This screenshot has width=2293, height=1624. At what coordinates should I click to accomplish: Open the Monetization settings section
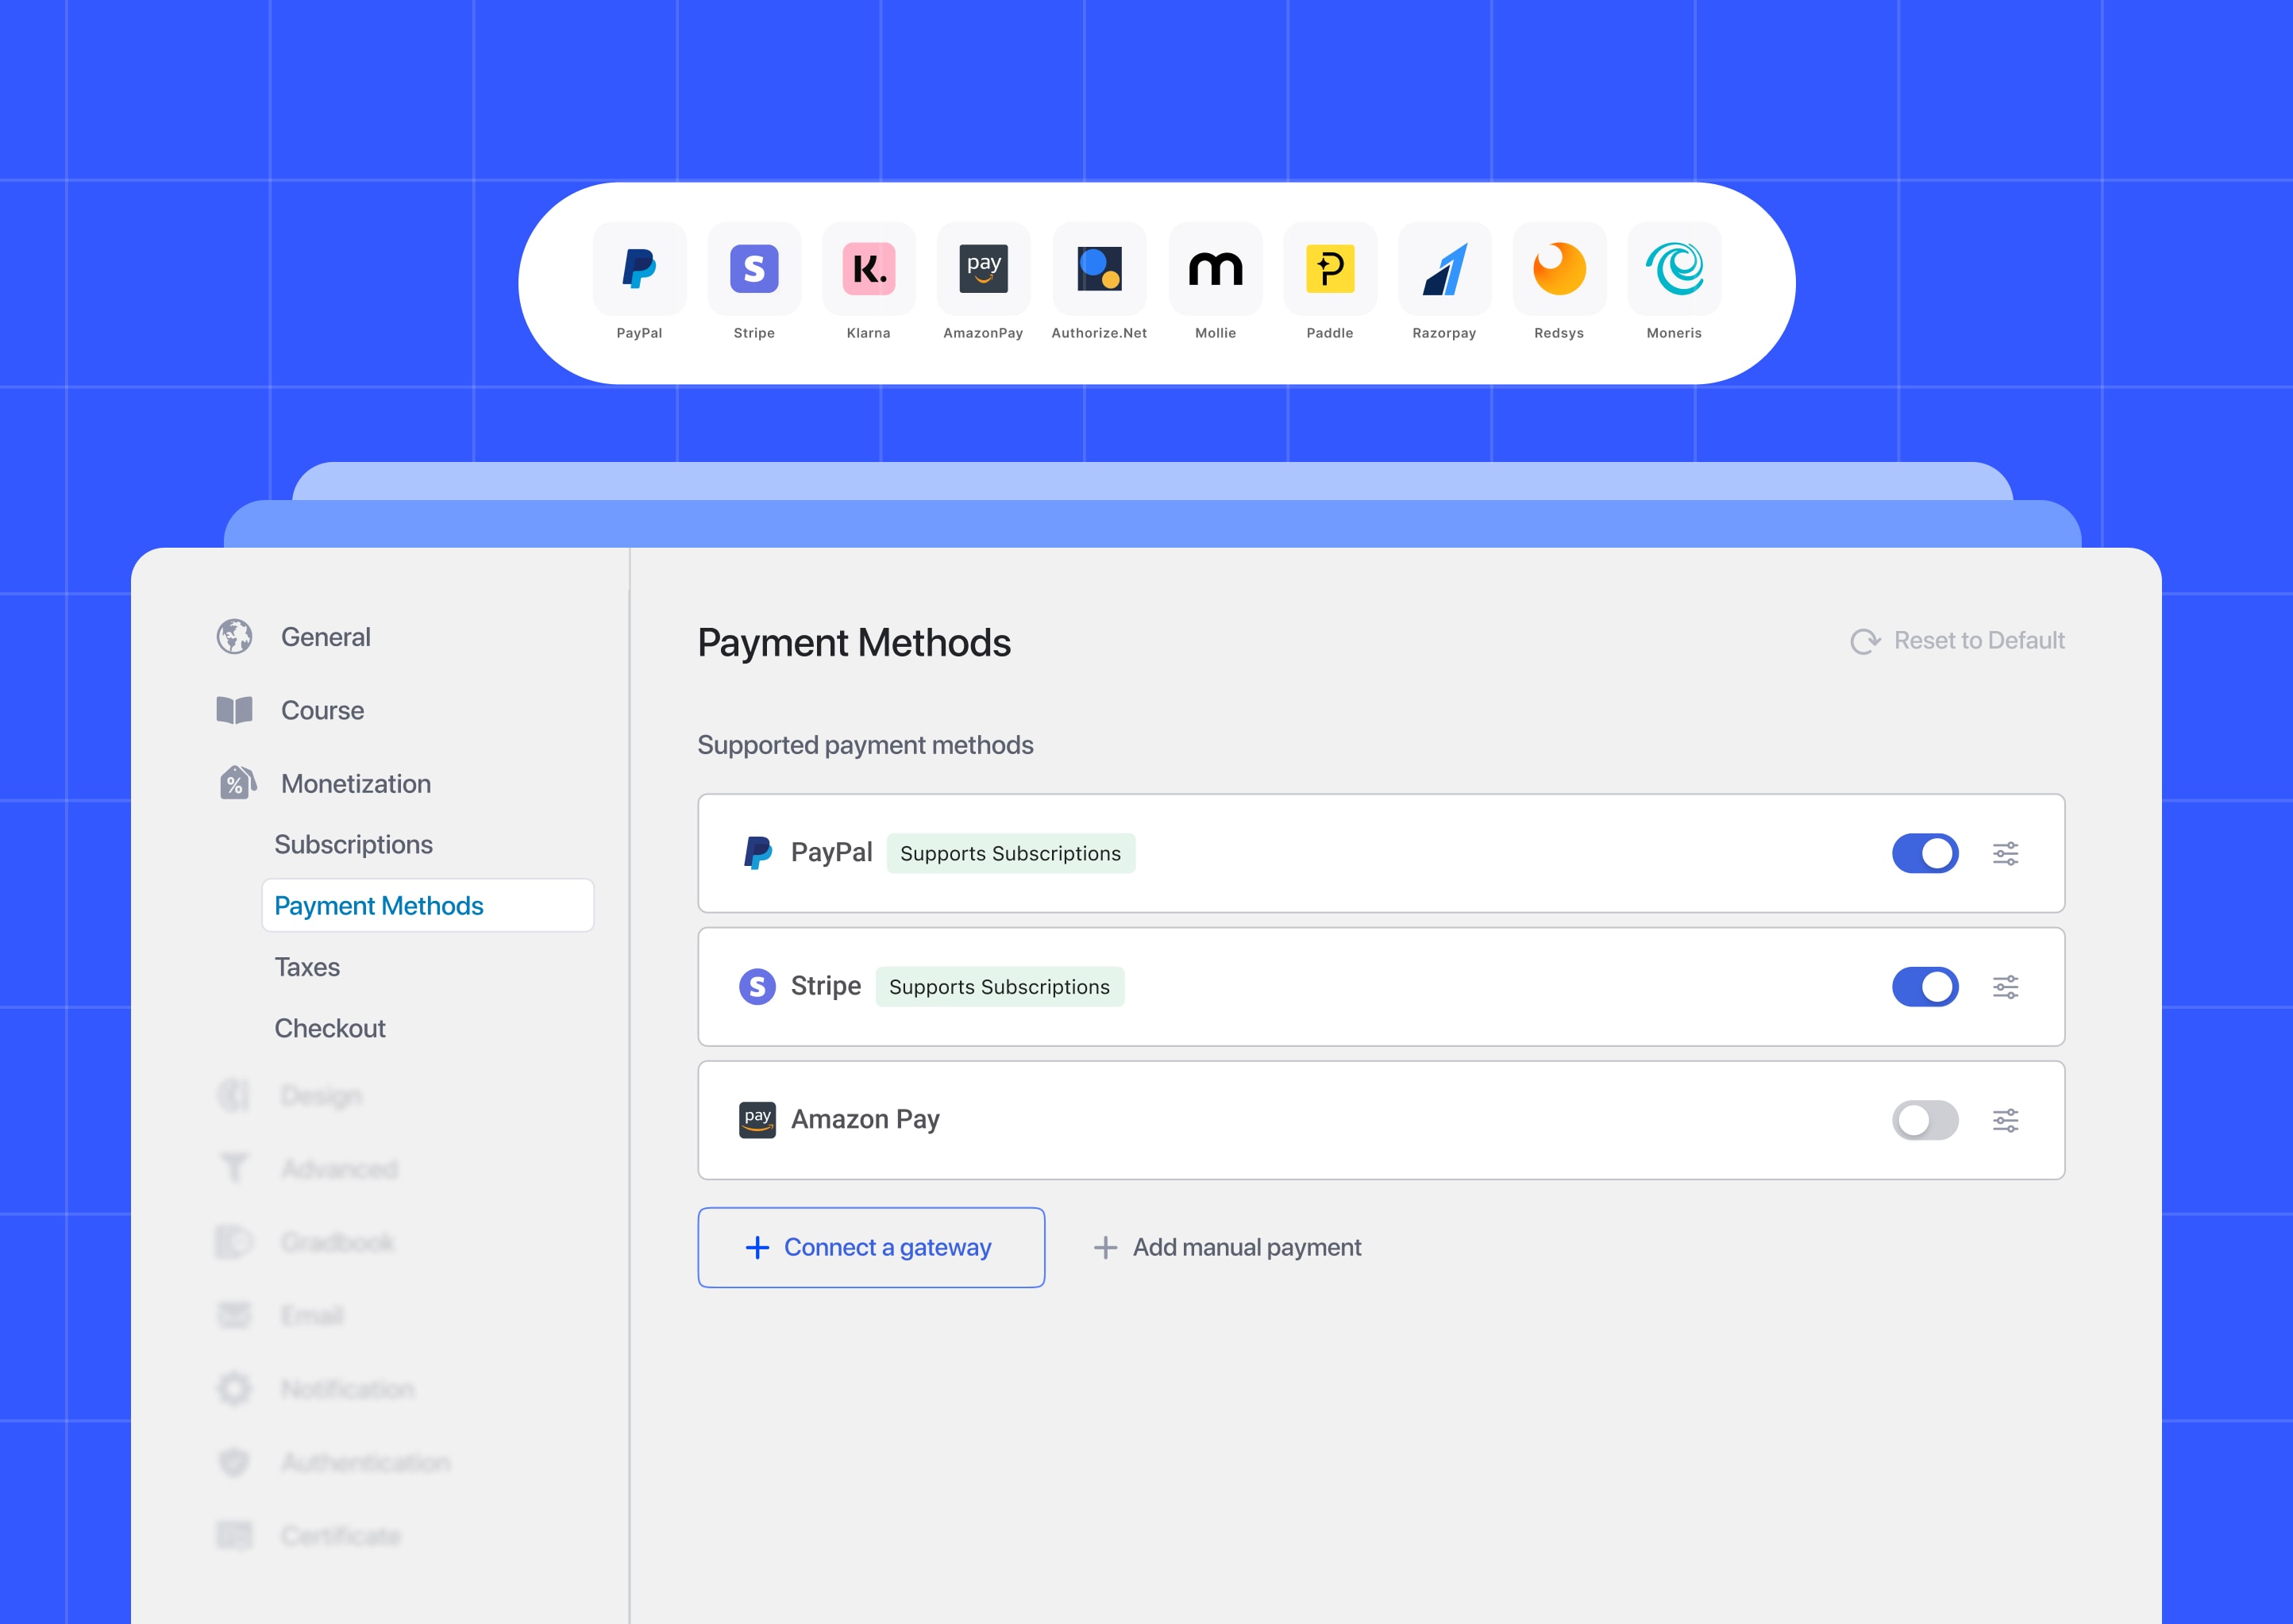[356, 784]
